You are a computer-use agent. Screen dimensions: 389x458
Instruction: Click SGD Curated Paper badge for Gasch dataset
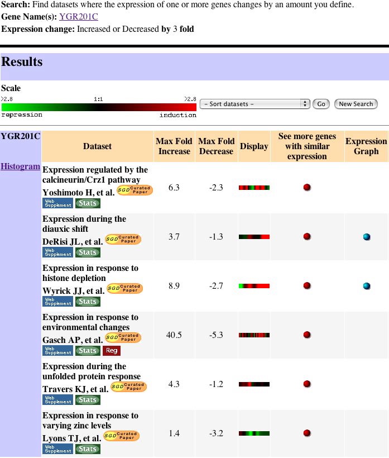point(123,338)
